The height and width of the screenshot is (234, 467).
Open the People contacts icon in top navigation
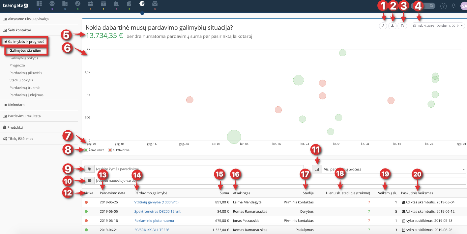tap(78, 4)
